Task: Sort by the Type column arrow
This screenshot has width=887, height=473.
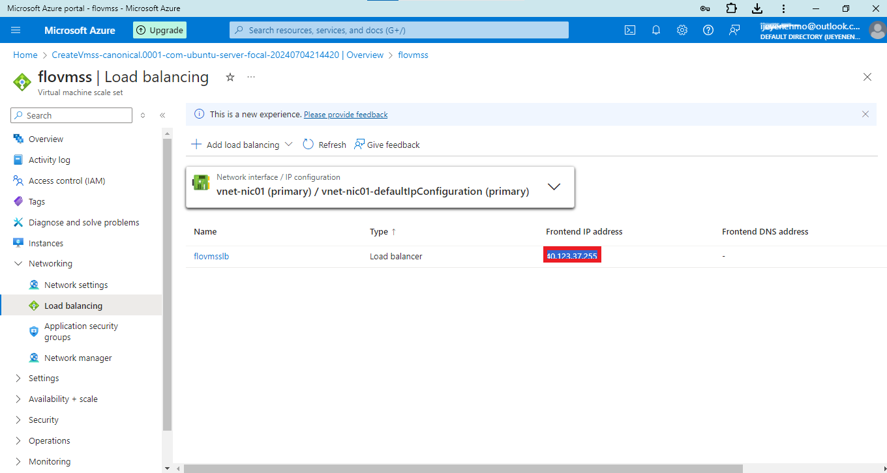Action: tap(393, 232)
